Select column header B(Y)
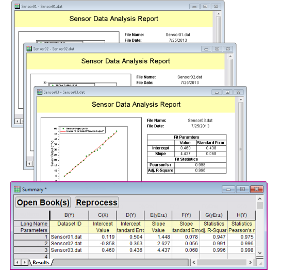Viewport: 282px width, 271px height. pyautogui.click(x=69, y=215)
